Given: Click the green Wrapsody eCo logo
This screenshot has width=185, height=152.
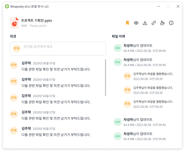Looking at the screenshot, I should [7, 6].
